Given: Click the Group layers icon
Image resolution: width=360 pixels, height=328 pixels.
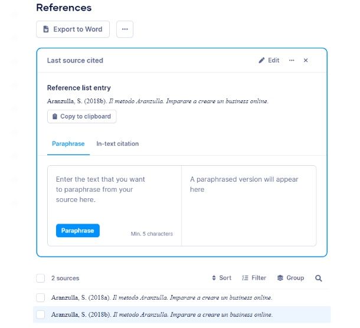Looking at the screenshot, I should coord(280,278).
